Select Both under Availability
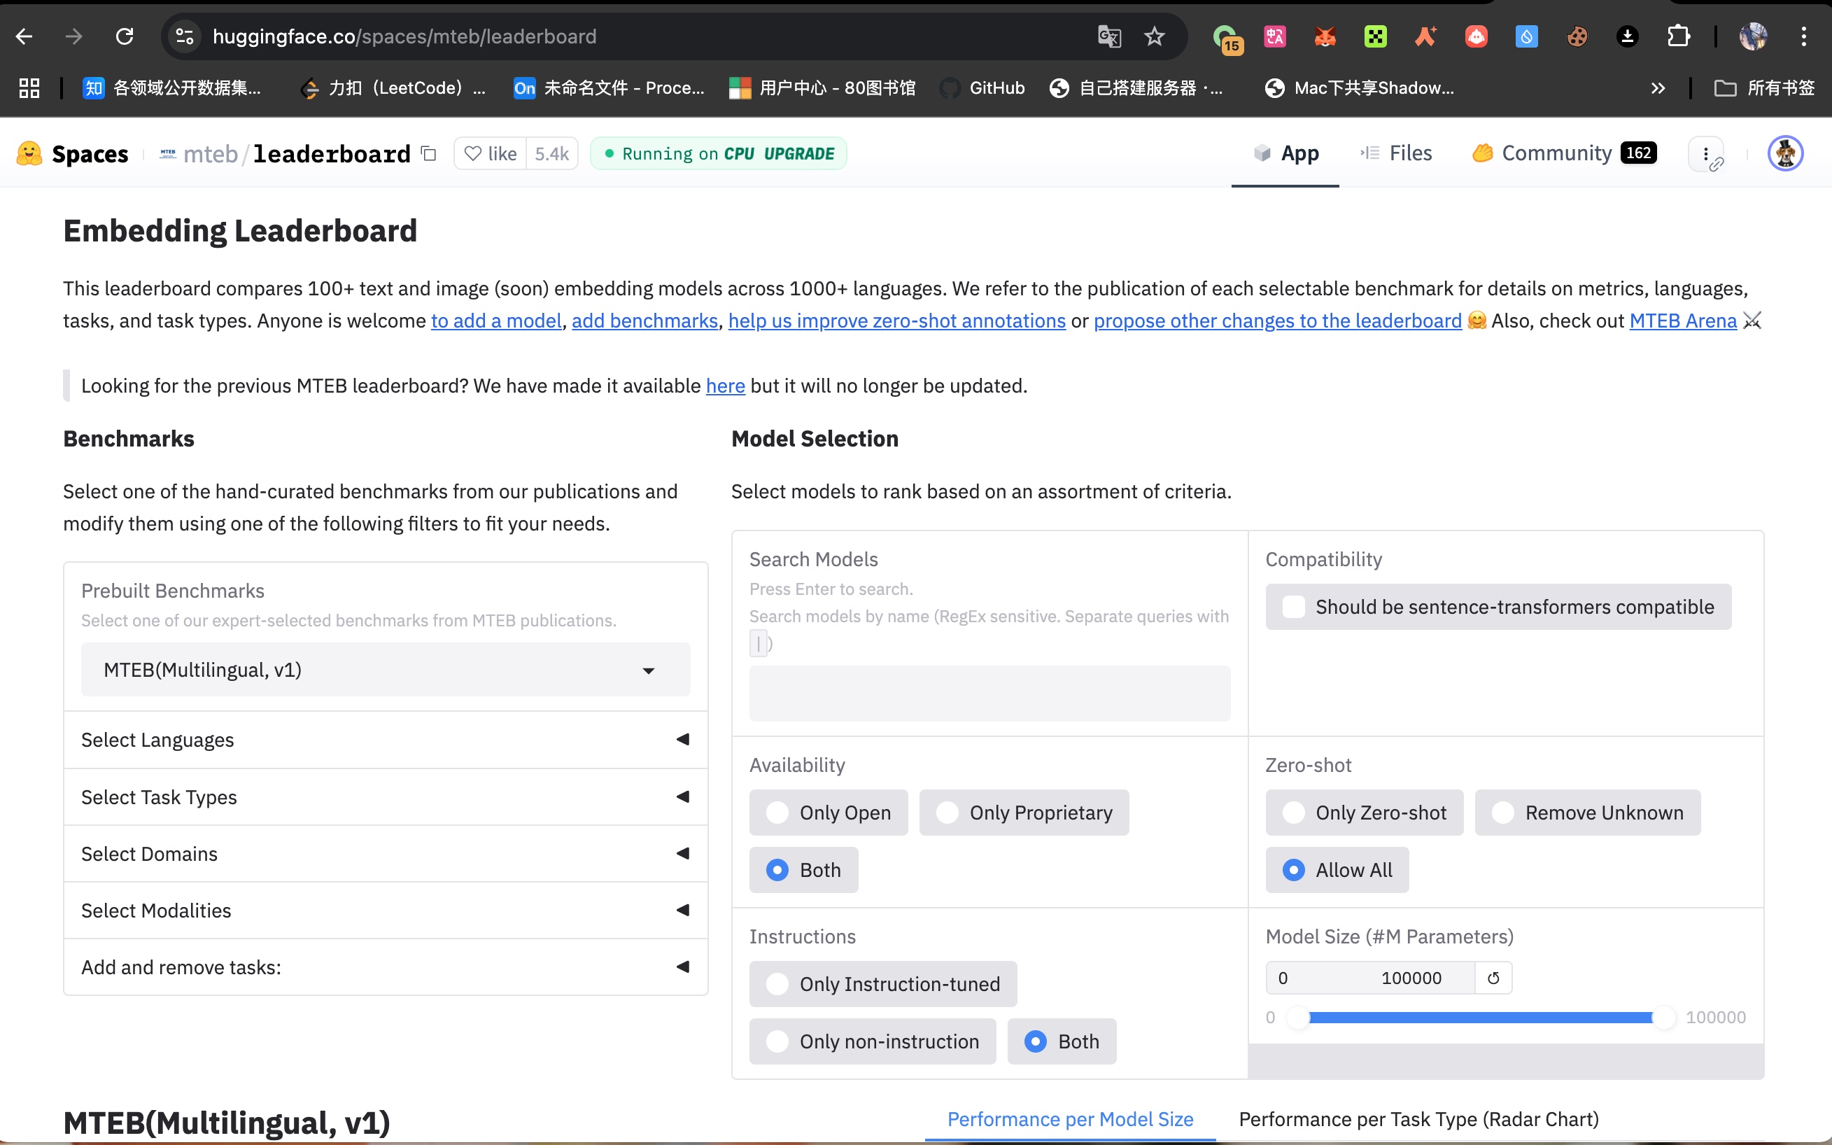The width and height of the screenshot is (1832, 1145). 803,870
